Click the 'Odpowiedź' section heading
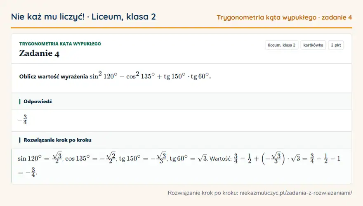This screenshot has width=363, height=206. click(x=38, y=102)
